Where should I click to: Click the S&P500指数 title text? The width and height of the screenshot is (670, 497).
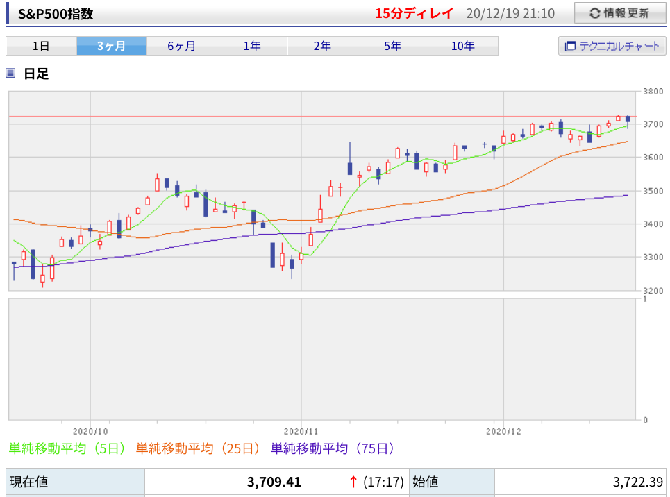[56, 14]
